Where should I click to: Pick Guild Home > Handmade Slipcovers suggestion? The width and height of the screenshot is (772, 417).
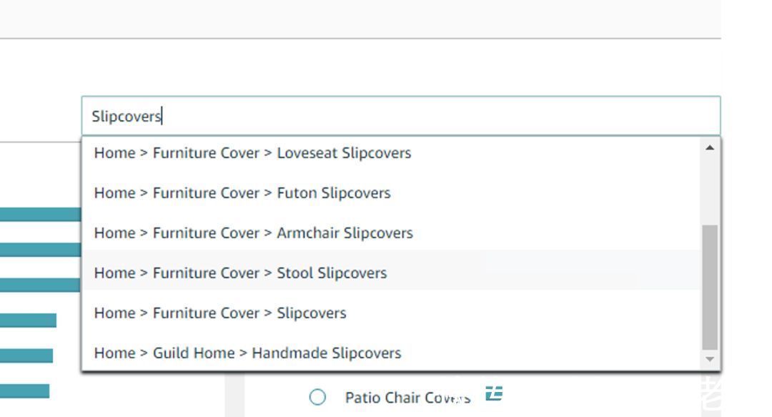pyautogui.click(x=247, y=353)
